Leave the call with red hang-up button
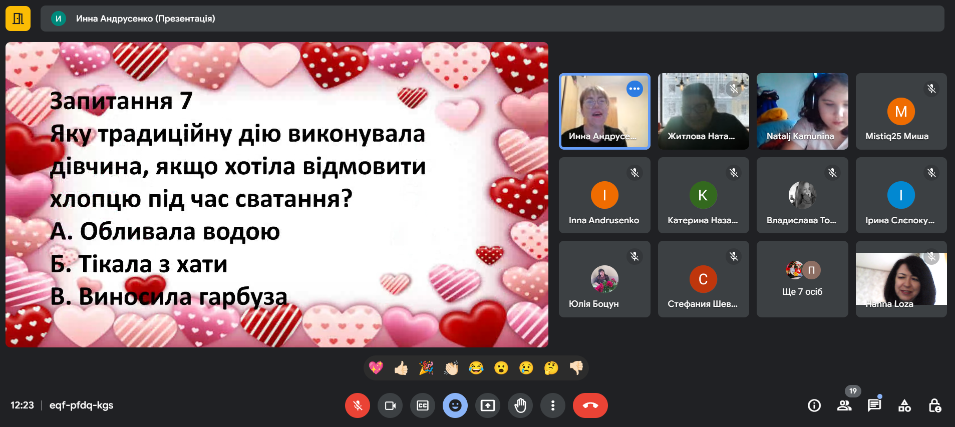955x427 pixels. [590, 405]
